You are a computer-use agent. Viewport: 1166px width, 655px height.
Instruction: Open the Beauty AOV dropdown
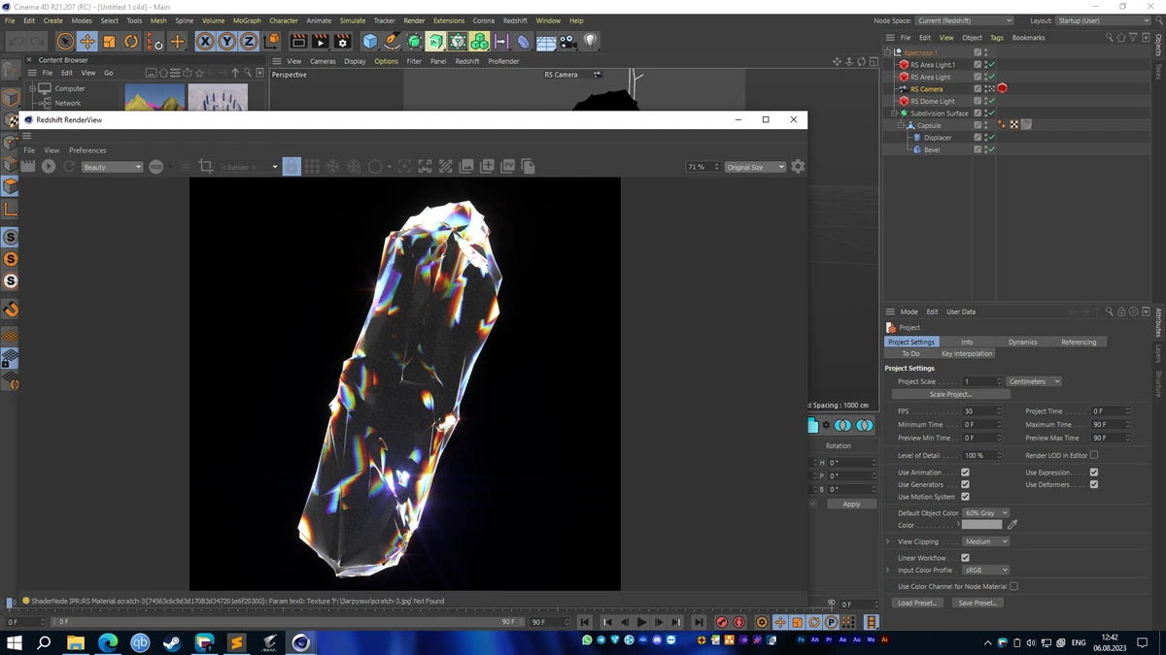tap(112, 167)
